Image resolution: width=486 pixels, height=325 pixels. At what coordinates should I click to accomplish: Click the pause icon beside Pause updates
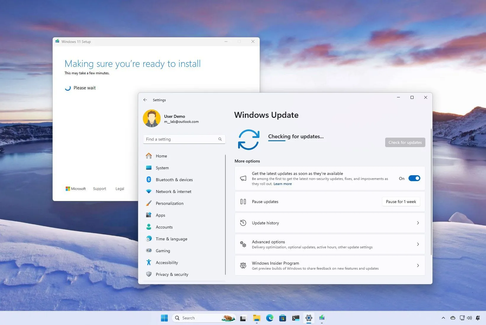pos(243,202)
